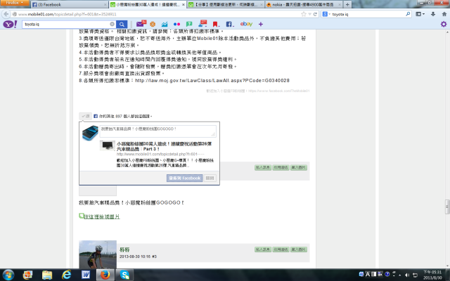Toggle the Facebook Like (讚) button
Viewport: 450px width, 281px height.
coord(86,116)
